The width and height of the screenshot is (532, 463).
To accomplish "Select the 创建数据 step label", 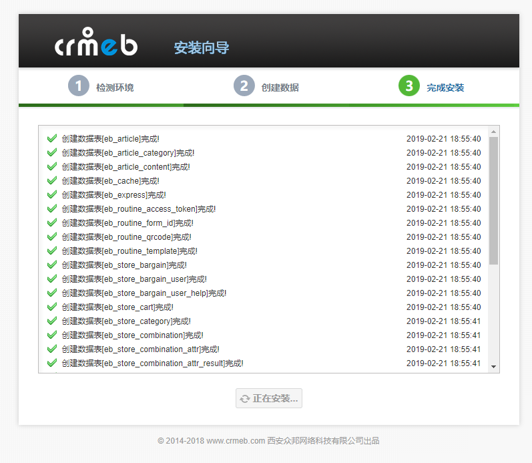I will click(280, 88).
